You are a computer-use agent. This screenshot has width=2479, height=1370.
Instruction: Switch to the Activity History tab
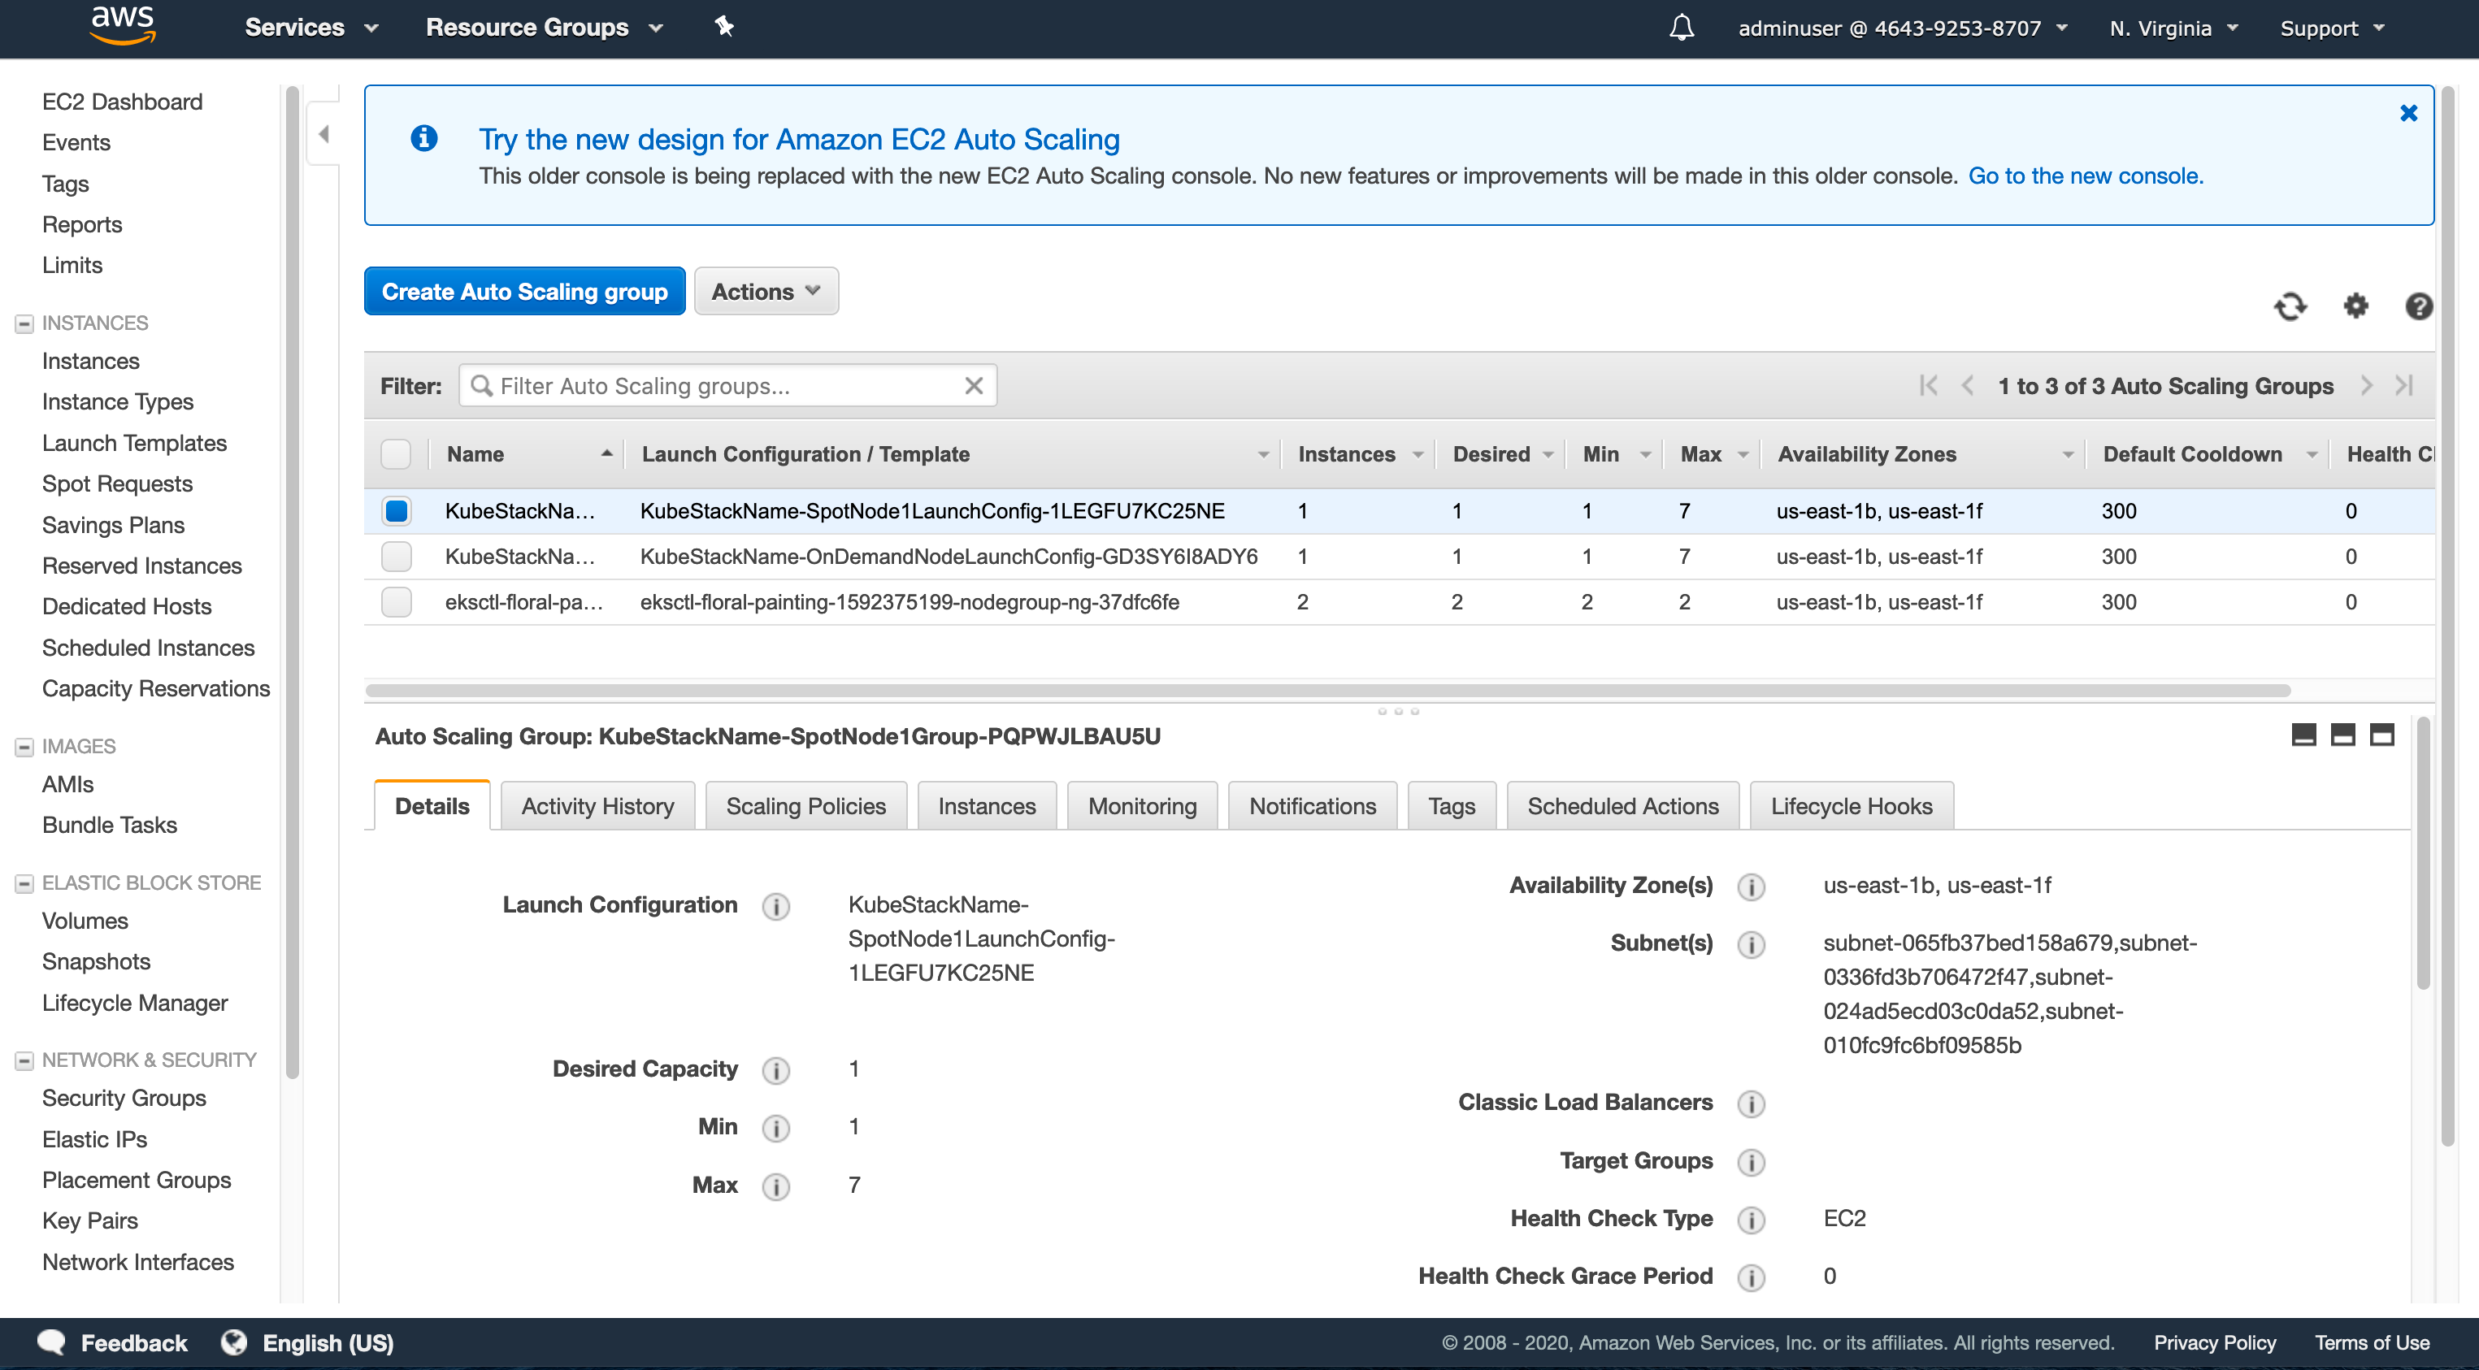tap(597, 805)
